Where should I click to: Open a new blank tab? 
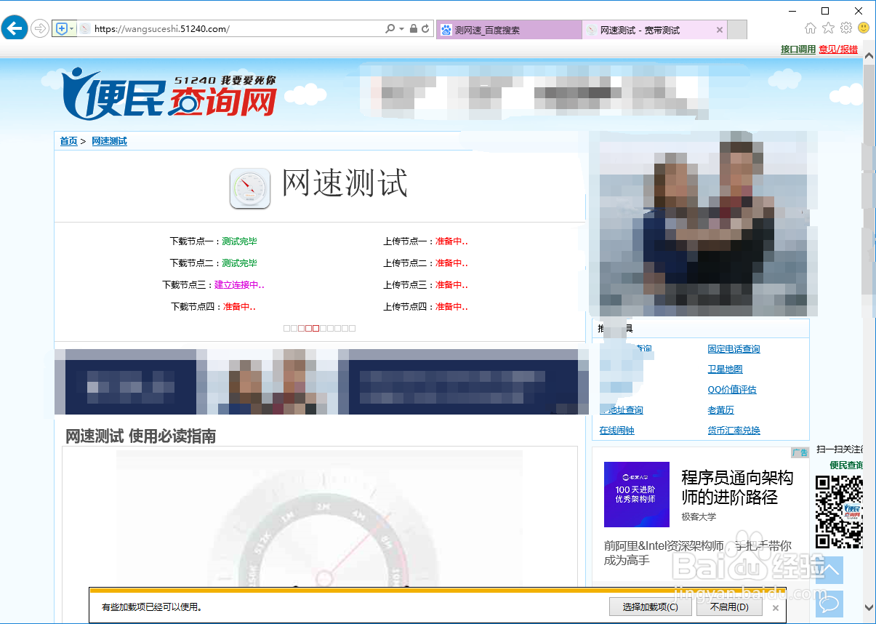[x=737, y=30]
